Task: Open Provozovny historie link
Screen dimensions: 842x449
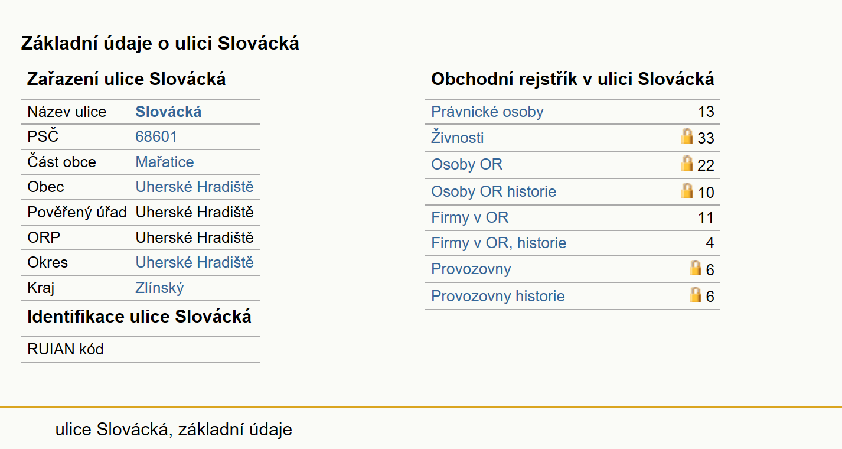Action: point(498,297)
